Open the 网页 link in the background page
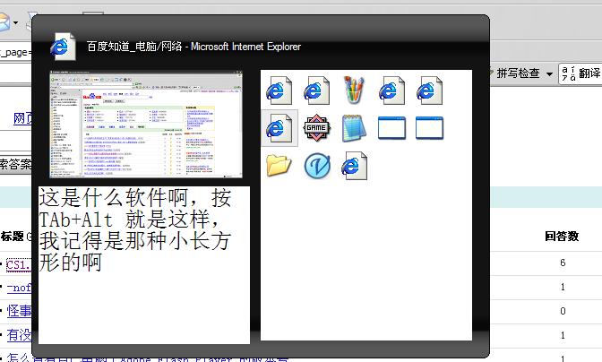 tap(22, 118)
